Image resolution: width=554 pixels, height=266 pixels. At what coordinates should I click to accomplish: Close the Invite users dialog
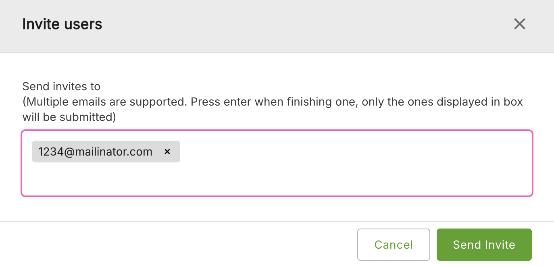(x=519, y=24)
